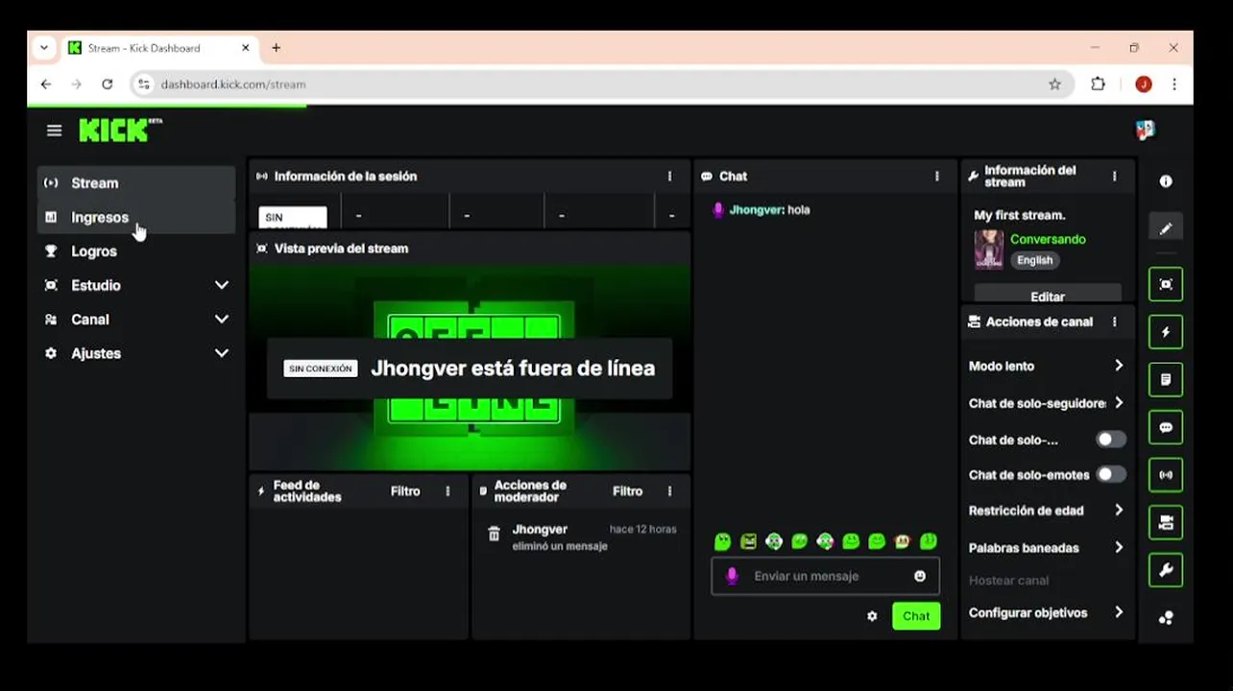Viewport: 1233px width, 691px height.
Task: Click the three-dots cluster icon at the bottom of the right sidebar
Action: [x=1166, y=618]
